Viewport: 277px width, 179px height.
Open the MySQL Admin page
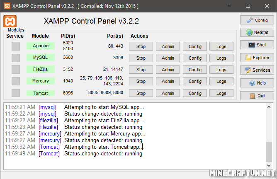pos(168,58)
